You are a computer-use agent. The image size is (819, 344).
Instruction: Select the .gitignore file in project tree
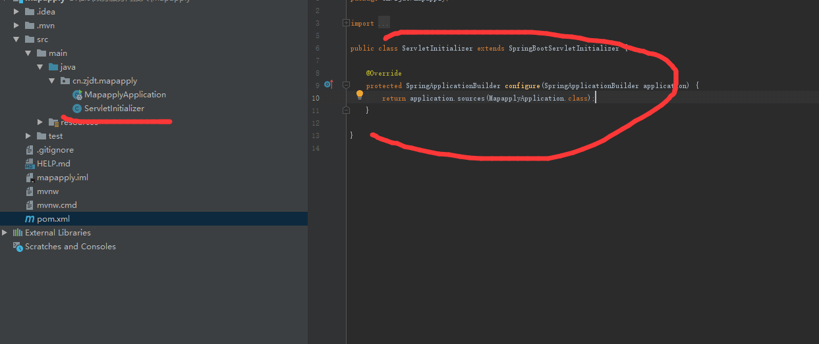point(55,150)
